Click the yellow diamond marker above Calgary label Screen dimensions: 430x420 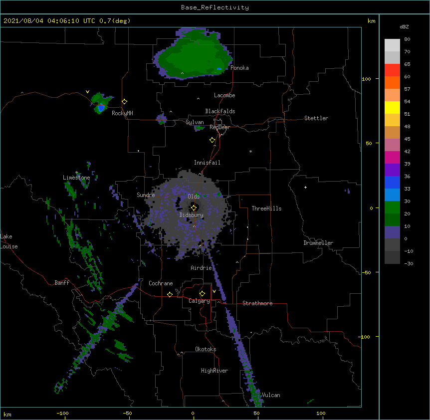202,294
